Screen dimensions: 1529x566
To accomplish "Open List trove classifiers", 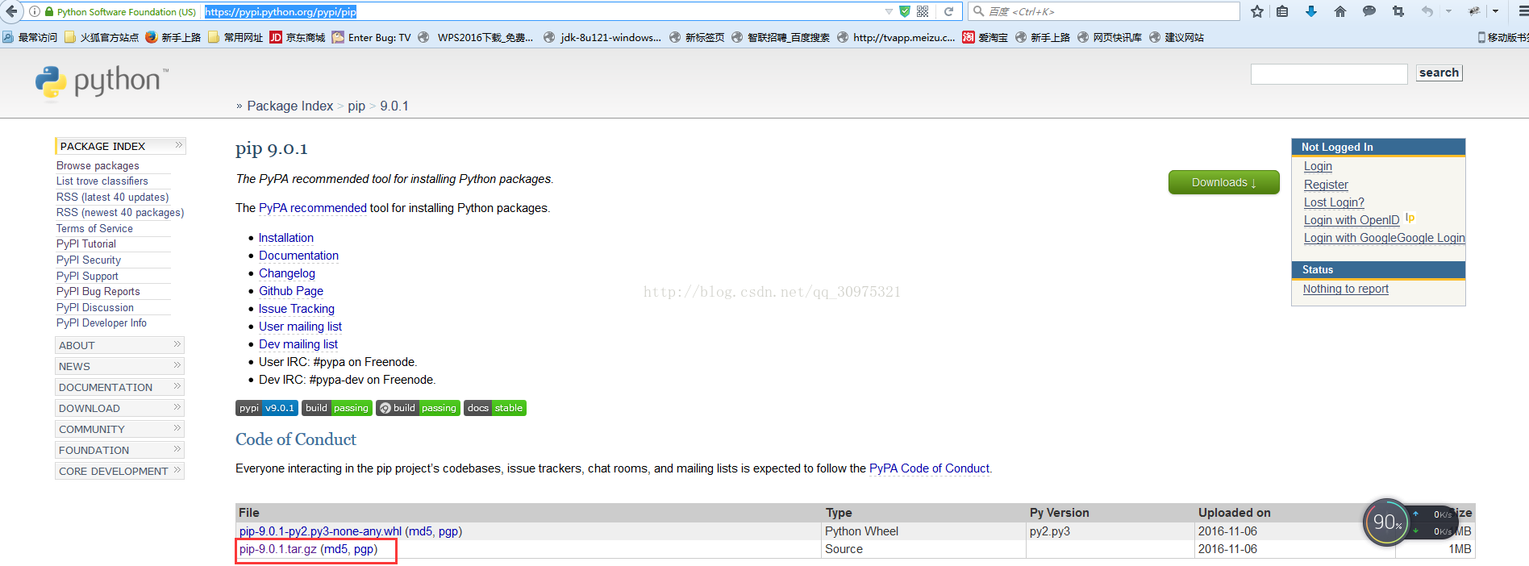I will 102,181.
